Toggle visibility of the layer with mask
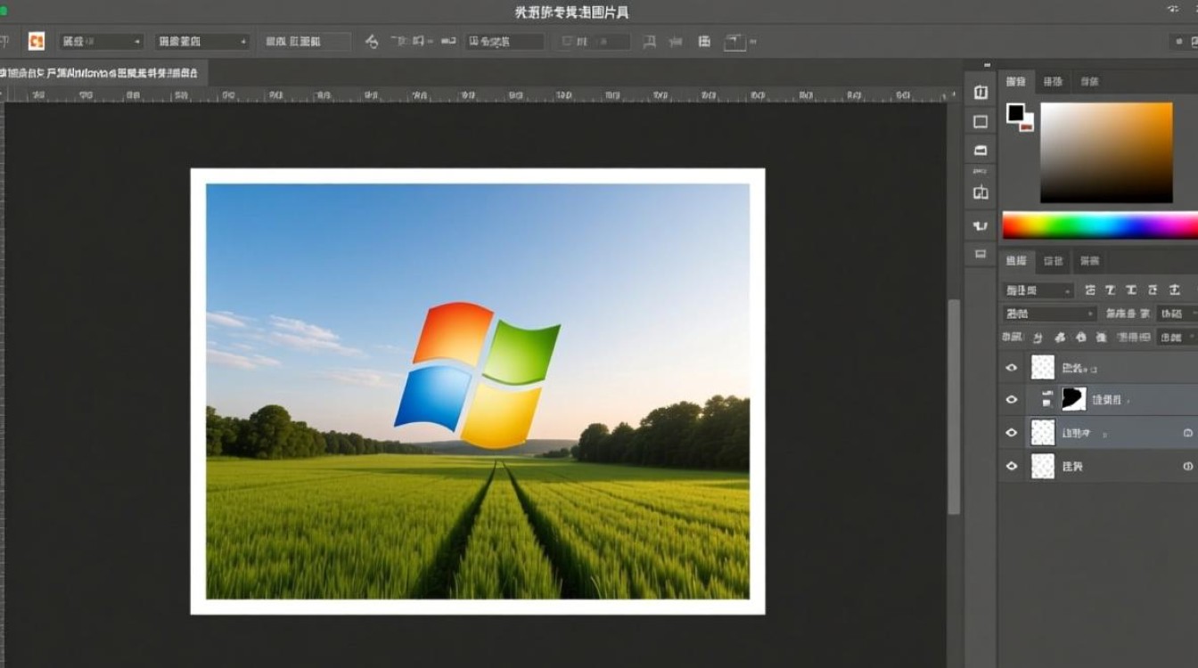Viewport: 1198px width, 668px height. tap(1012, 400)
